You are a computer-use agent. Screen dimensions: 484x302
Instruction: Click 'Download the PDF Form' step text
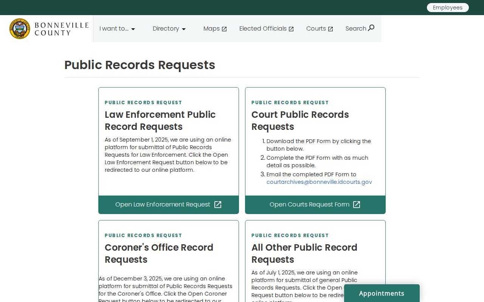coord(319,145)
